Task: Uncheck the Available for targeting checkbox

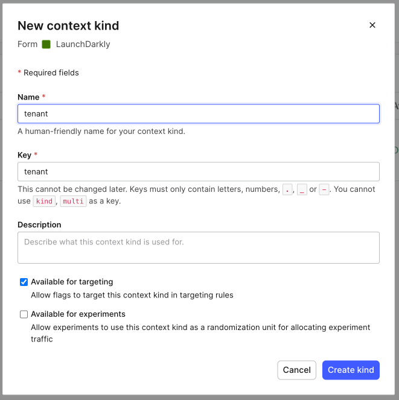Action: [x=24, y=282]
